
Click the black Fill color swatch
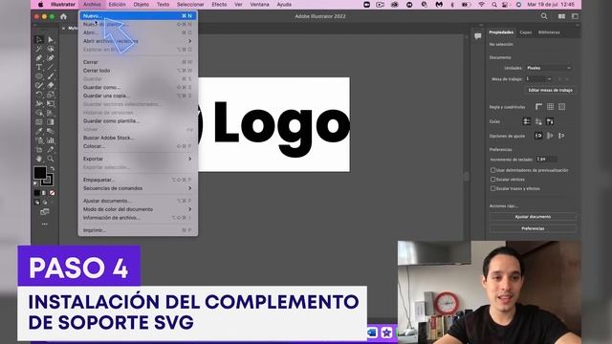coord(40,172)
